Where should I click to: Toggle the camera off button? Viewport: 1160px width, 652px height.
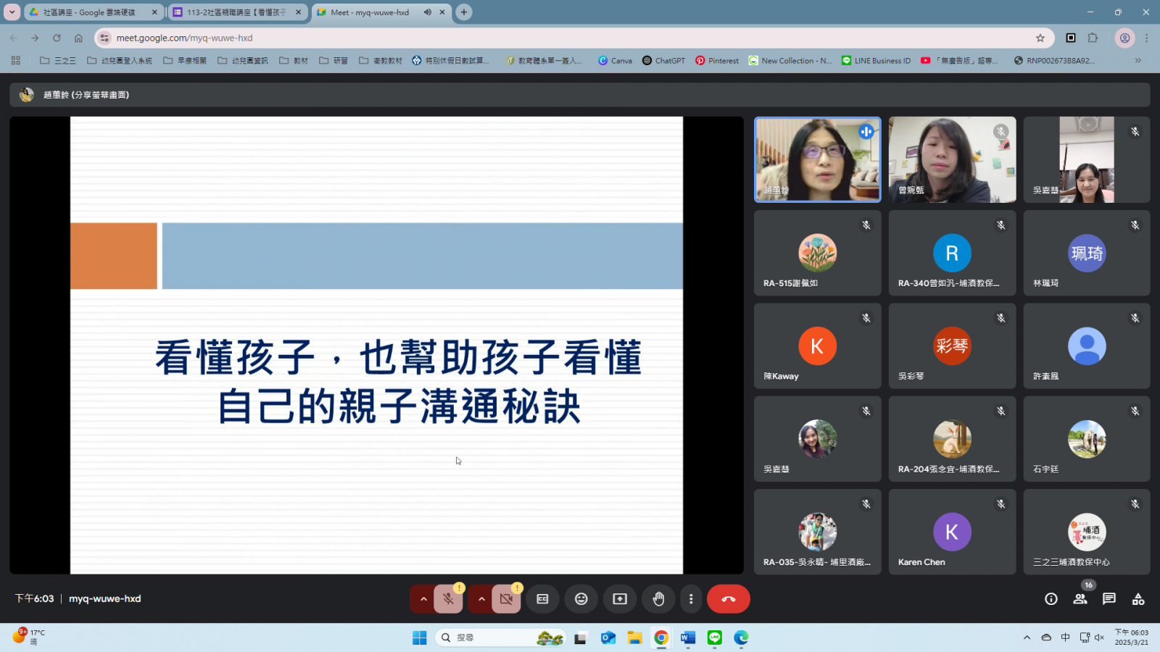pos(506,599)
